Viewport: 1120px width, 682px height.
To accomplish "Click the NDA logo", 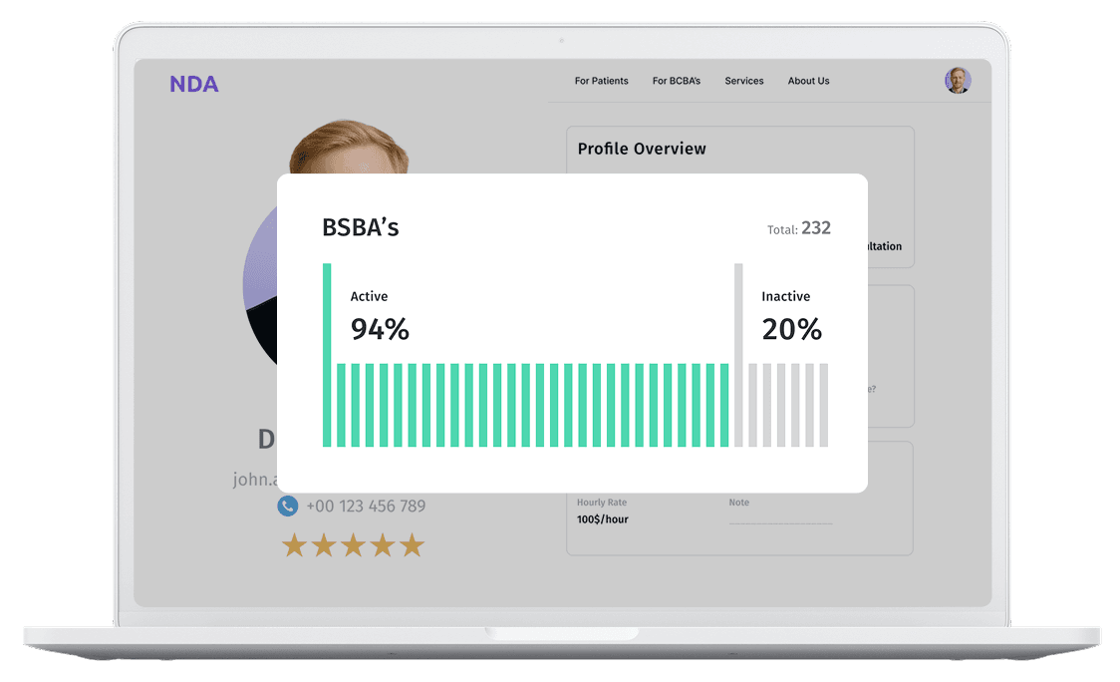I will [x=193, y=84].
